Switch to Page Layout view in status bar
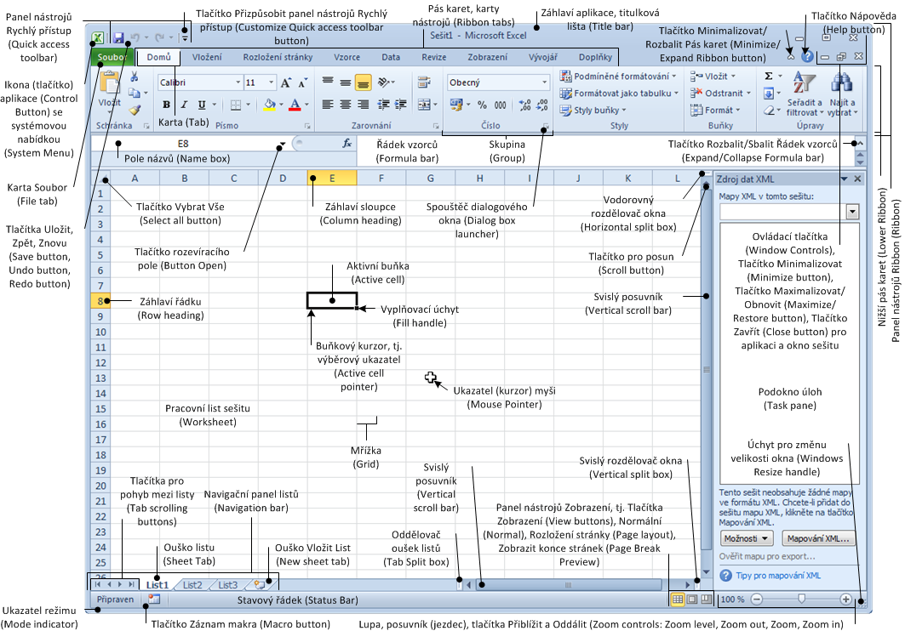The height and width of the screenshot is (631, 905). pos(692,600)
